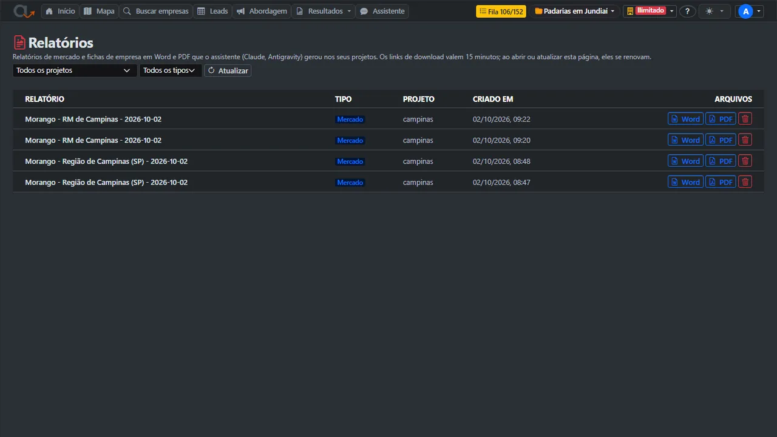Open the help question mark button
Viewport: 777px width, 437px height.
[x=687, y=11]
